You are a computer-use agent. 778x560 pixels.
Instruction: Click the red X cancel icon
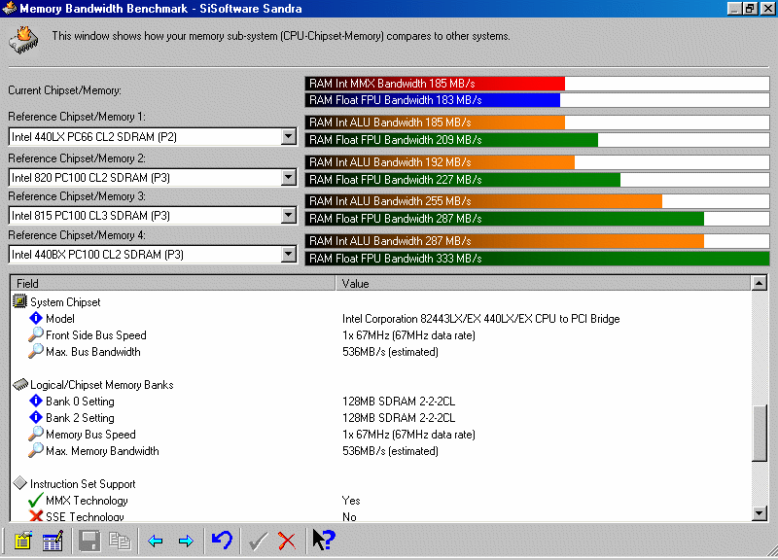(x=287, y=542)
